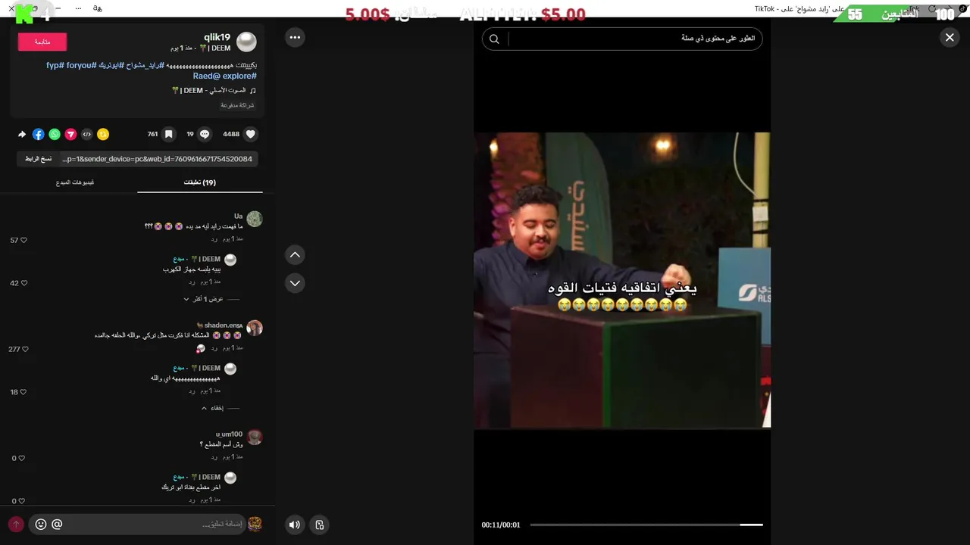Click u_um100 username in comments
The height and width of the screenshot is (545, 970).
(229, 434)
